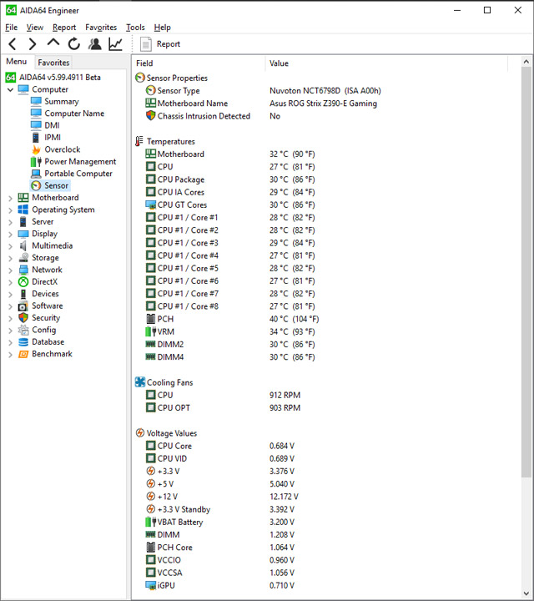This screenshot has height=601, width=534.
Task: Open the Tools menu
Action: 135,28
